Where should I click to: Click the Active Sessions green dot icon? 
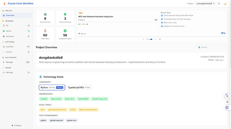point(65,14)
